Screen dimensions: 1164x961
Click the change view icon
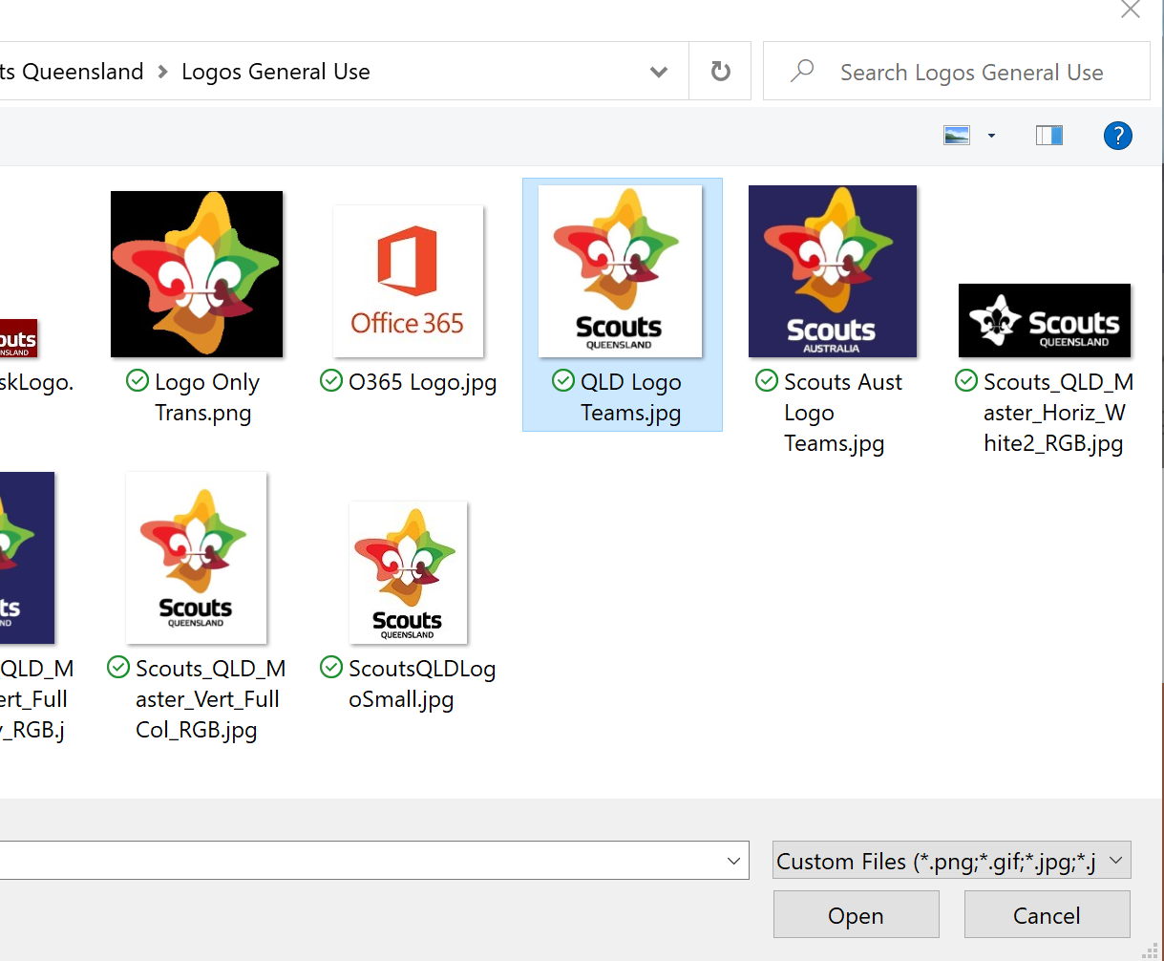957,136
